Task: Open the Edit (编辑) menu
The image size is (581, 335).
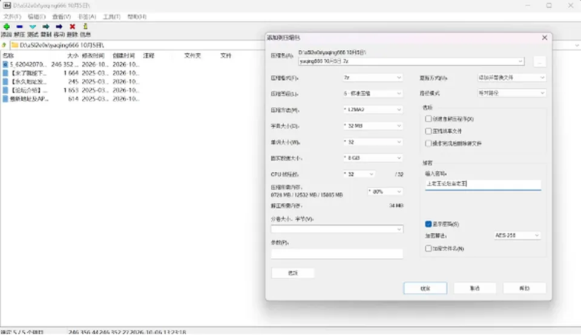Action: [x=36, y=17]
